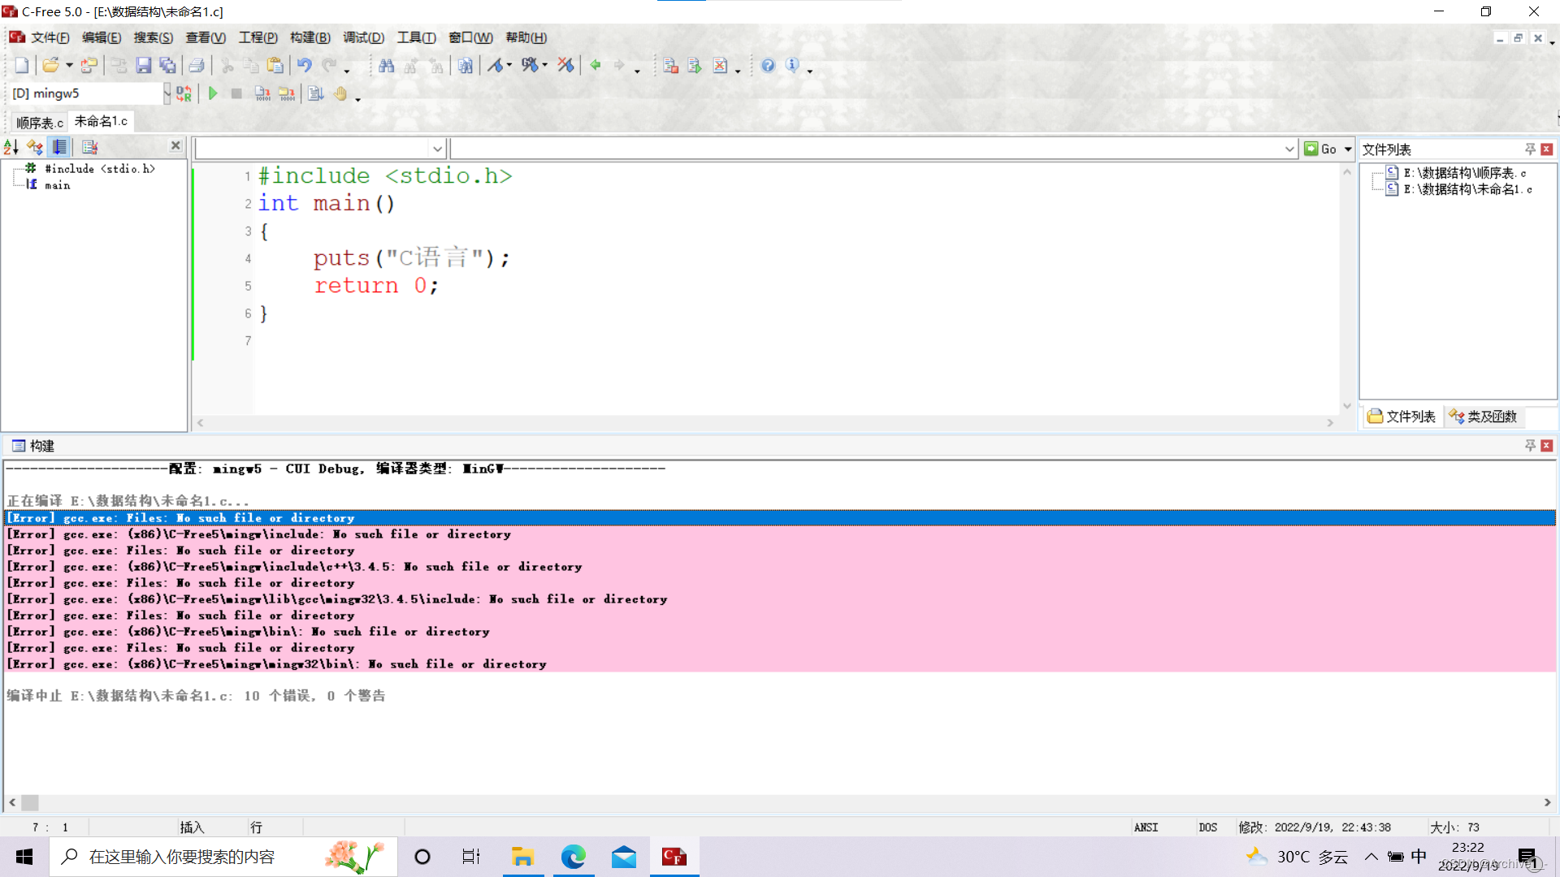Run the program with green play icon
Viewport: 1560px width, 877px height.
pyautogui.click(x=213, y=93)
